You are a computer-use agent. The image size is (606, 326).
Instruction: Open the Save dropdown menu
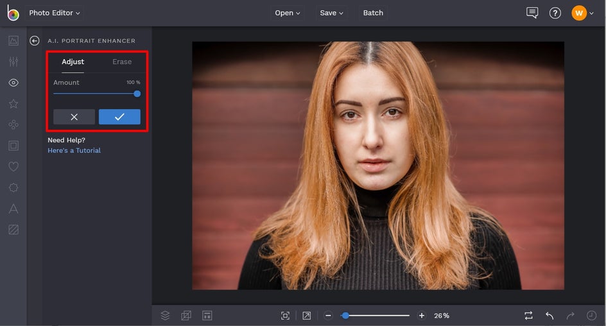331,13
